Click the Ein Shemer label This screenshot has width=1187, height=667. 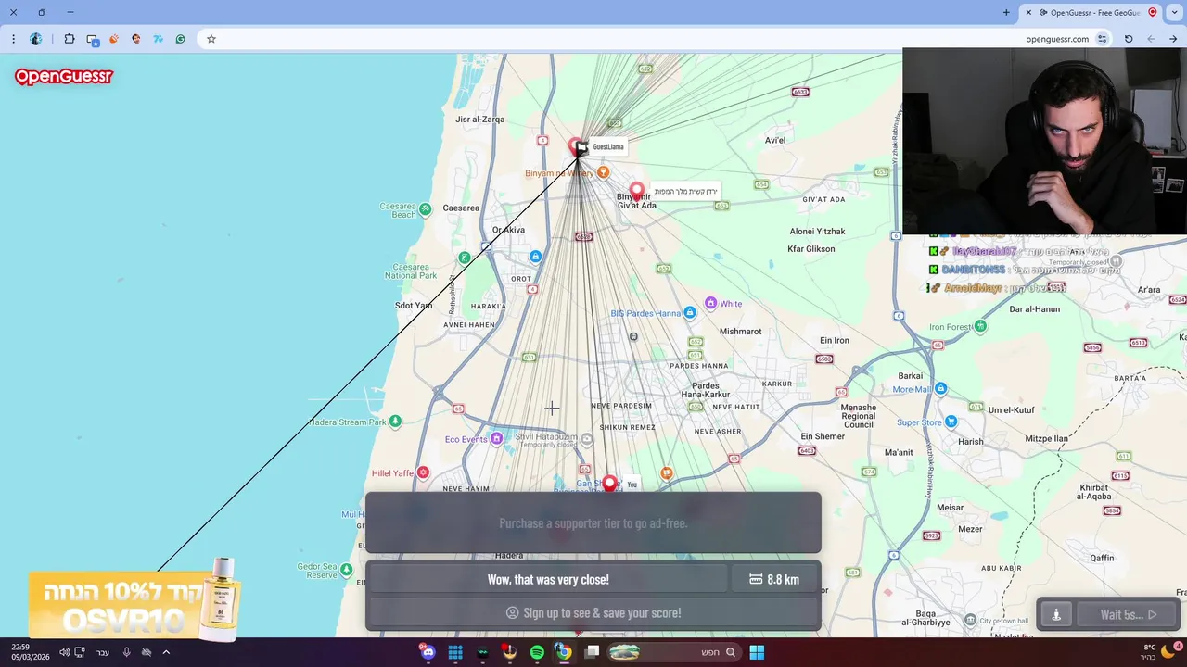[823, 436]
